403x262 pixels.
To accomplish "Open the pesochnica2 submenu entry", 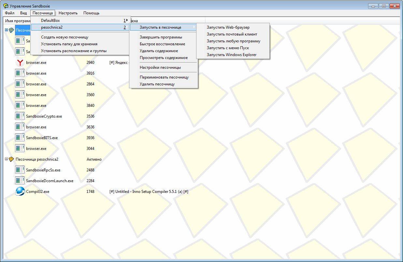I will click(81, 27).
